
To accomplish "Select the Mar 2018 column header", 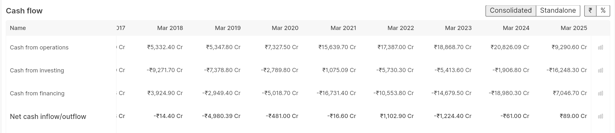I will coord(170,28).
